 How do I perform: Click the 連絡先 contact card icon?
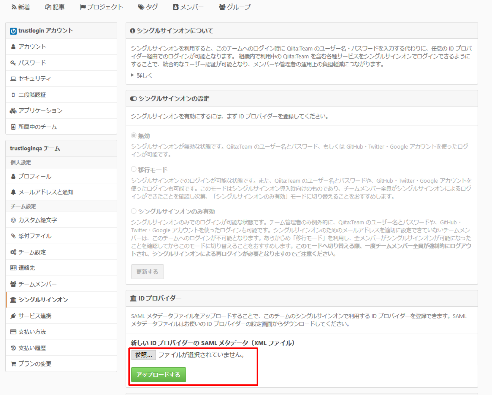point(13,268)
